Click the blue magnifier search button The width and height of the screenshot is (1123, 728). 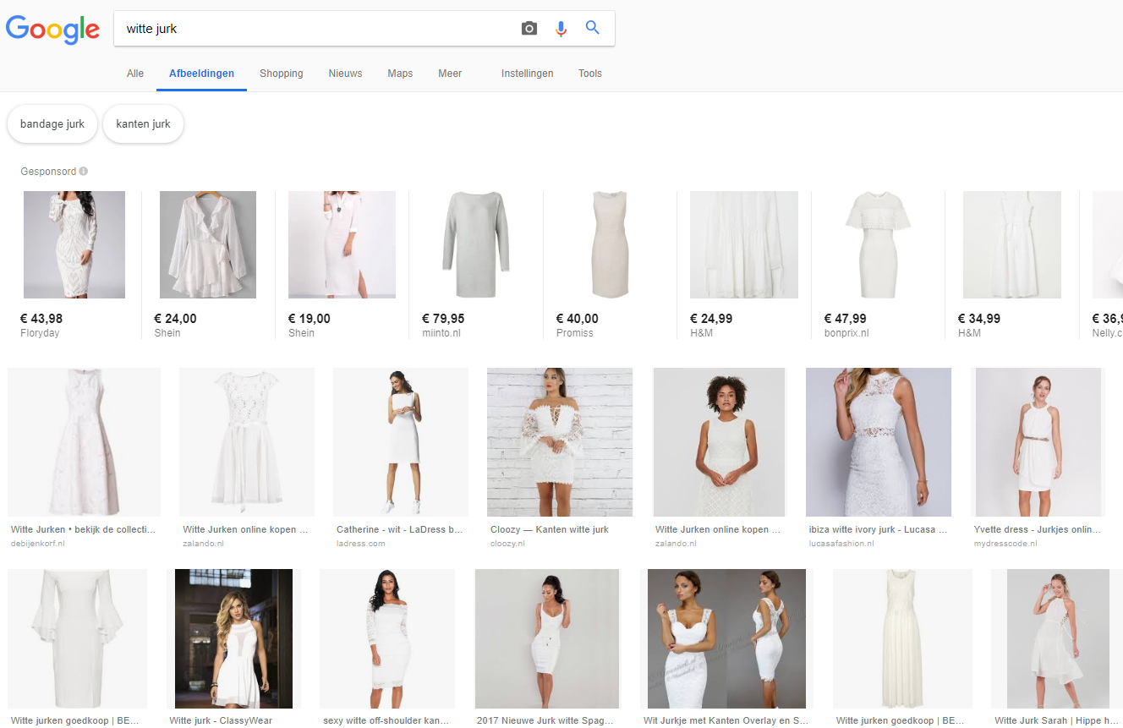[x=593, y=28]
